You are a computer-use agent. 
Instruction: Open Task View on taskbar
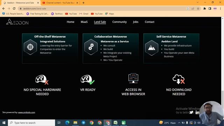(59, 123)
